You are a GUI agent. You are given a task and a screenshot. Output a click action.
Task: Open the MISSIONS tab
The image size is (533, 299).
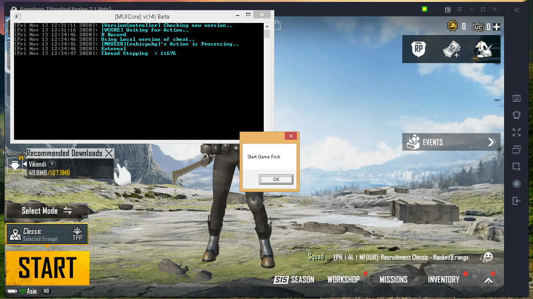pyautogui.click(x=393, y=280)
